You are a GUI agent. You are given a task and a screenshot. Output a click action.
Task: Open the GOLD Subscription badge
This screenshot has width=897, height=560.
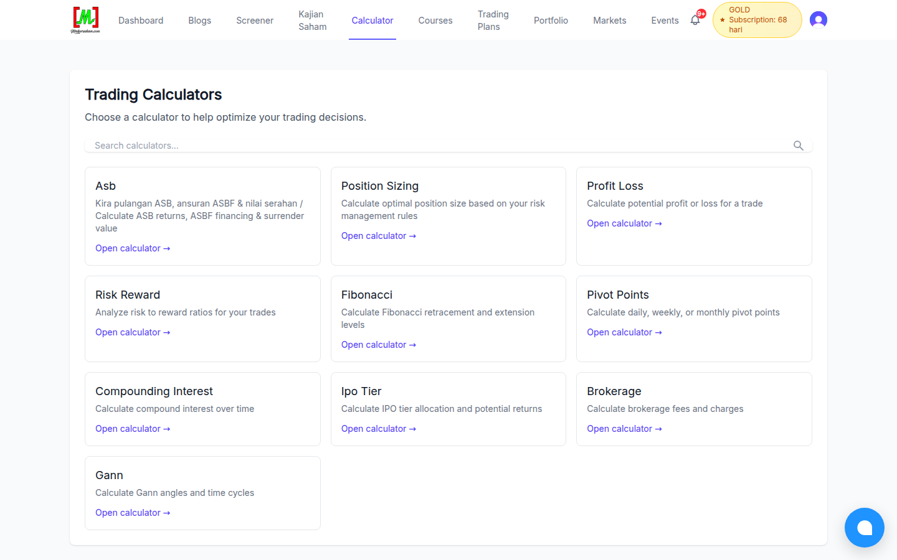[757, 20]
